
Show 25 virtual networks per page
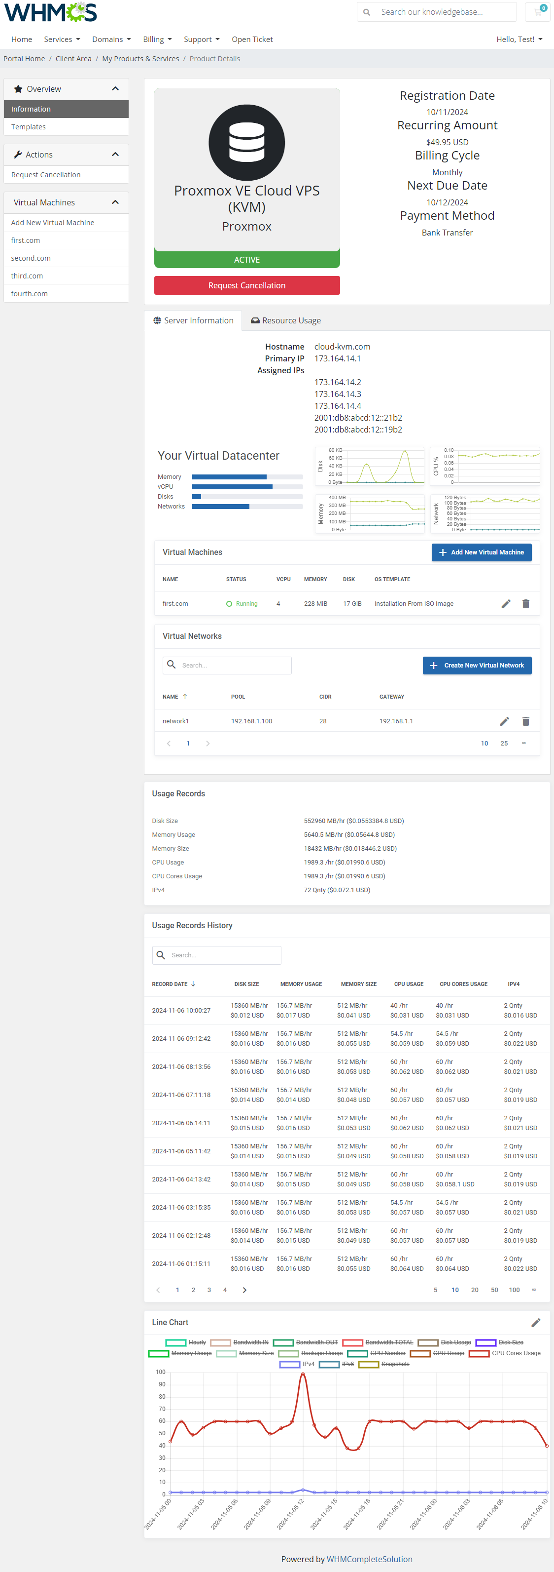pos(504,743)
